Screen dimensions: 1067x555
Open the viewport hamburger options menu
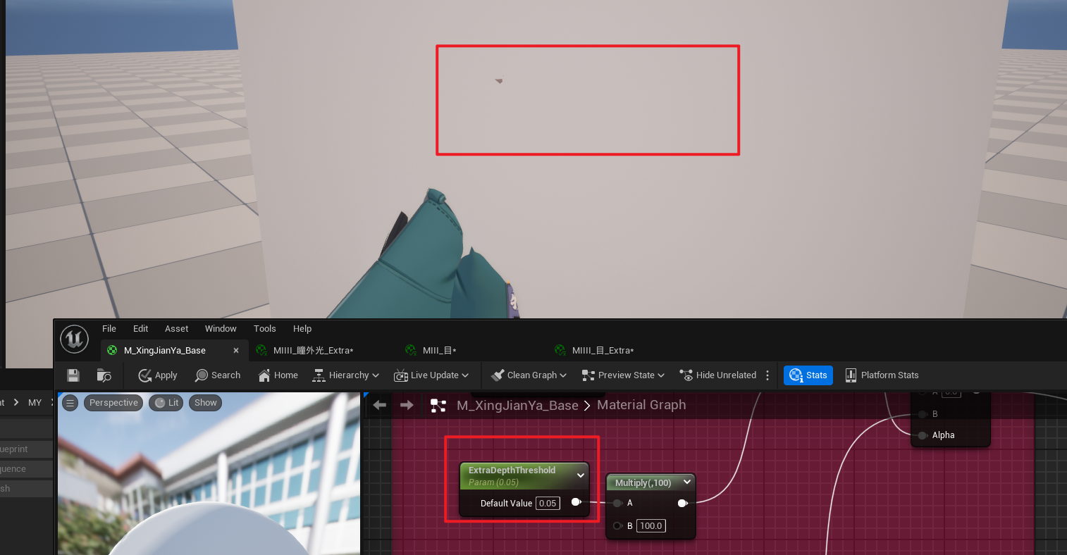pyautogui.click(x=70, y=403)
